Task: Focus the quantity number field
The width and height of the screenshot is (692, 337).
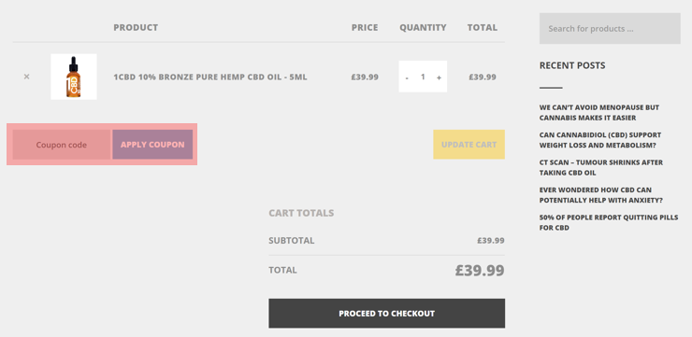Action: click(x=423, y=77)
